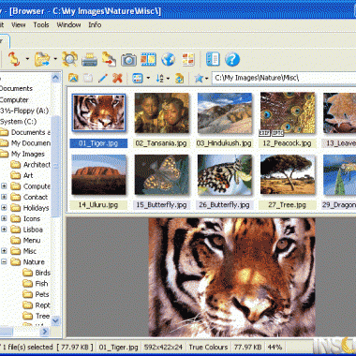Open the view mode dropdown arrow
356x356 pixels.
click(148, 78)
